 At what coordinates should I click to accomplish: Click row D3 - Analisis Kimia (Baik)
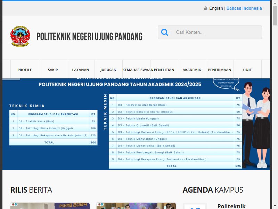(x=54, y=121)
